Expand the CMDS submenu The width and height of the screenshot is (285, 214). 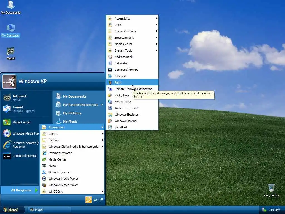[x=132, y=25]
